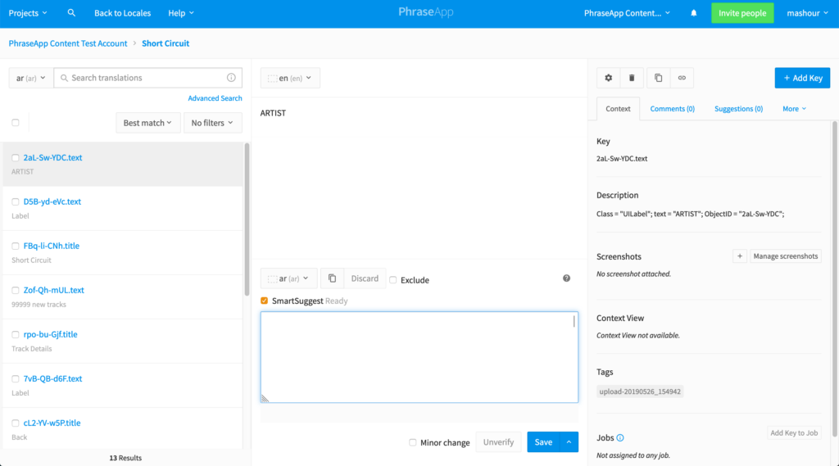
Task: Disable the SmartSuggest checkbox
Action: [x=265, y=301]
